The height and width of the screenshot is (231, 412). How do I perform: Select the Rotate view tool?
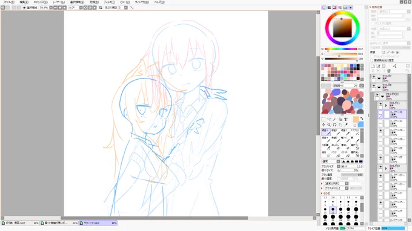[334, 125]
